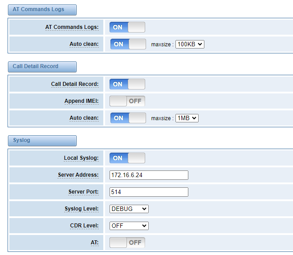Click the 'AT:' help label
This screenshot has height=255, width=293.
click(94, 243)
